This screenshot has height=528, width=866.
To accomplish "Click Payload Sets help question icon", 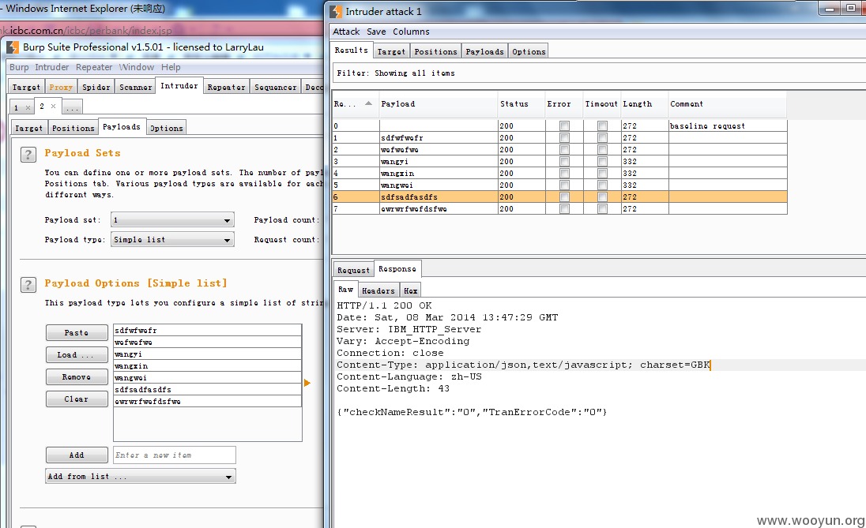I will pos(28,155).
